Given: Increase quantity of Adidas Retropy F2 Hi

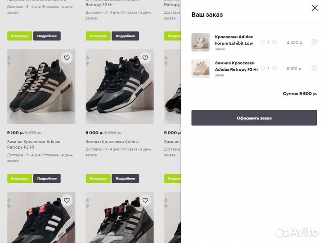Looking at the screenshot, I should 274,68.
